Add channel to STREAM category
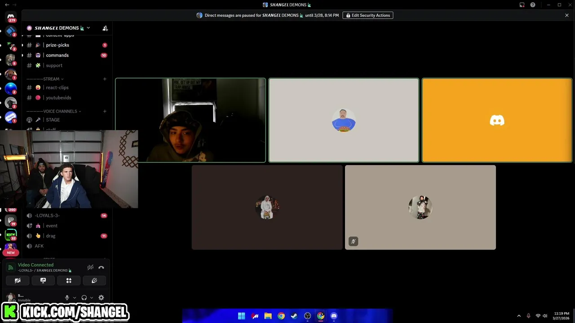This screenshot has width=575, height=323. [x=105, y=79]
